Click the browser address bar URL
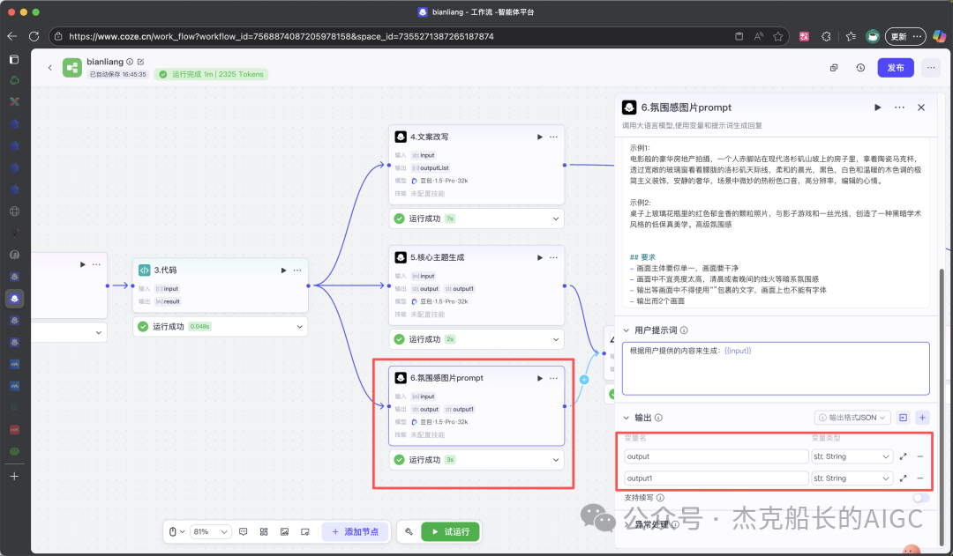 point(281,36)
